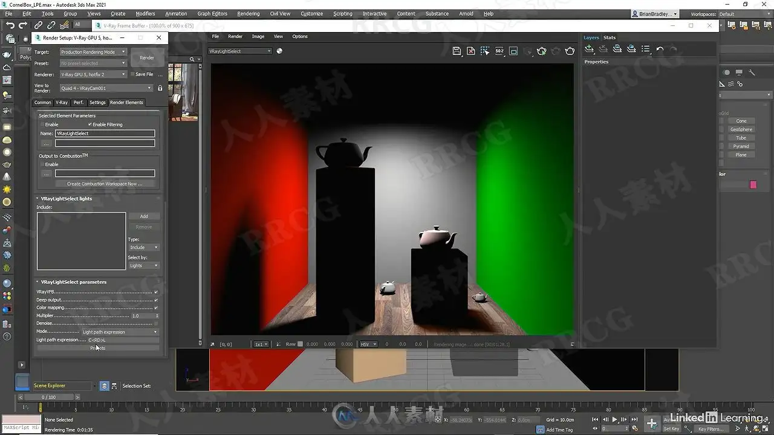774x435 pixels.
Task: Toggle the Save File checkbox
Action: (x=132, y=74)
